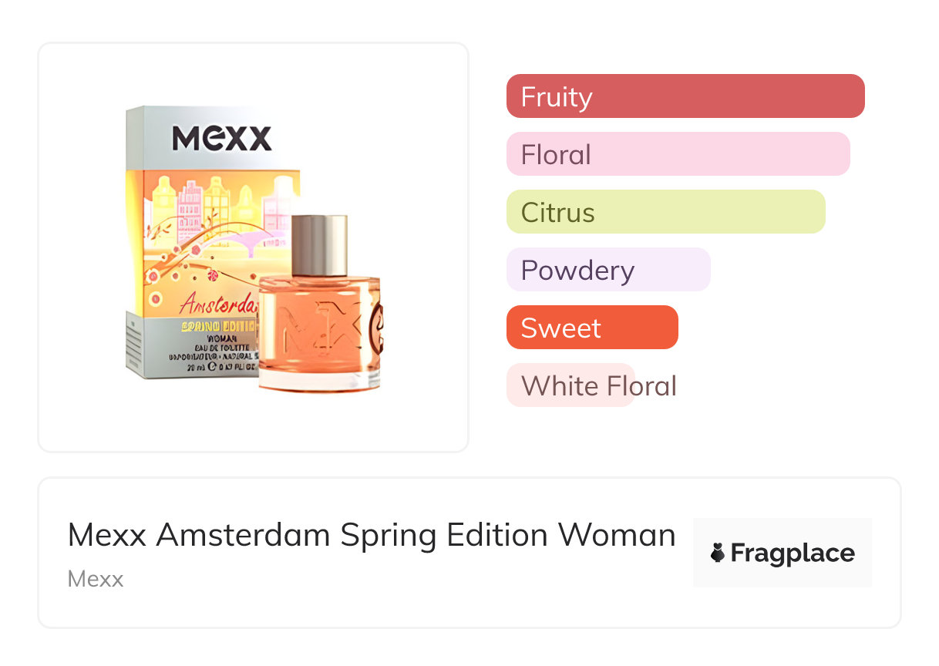Screen dimensions: 939x666
Task: Click the orange Sweet accord bar
Action: click(x=591, y=328)
